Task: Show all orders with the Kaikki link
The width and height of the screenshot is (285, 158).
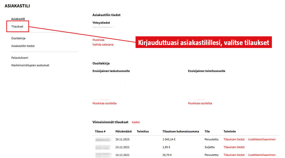Action: [x=136, y=122]
